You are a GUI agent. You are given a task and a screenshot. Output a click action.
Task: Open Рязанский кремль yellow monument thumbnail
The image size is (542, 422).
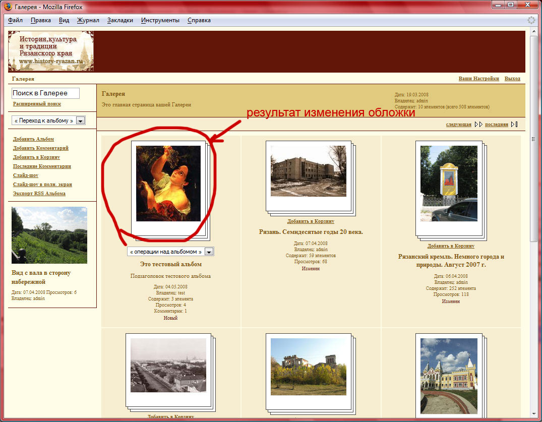(449, 184)
